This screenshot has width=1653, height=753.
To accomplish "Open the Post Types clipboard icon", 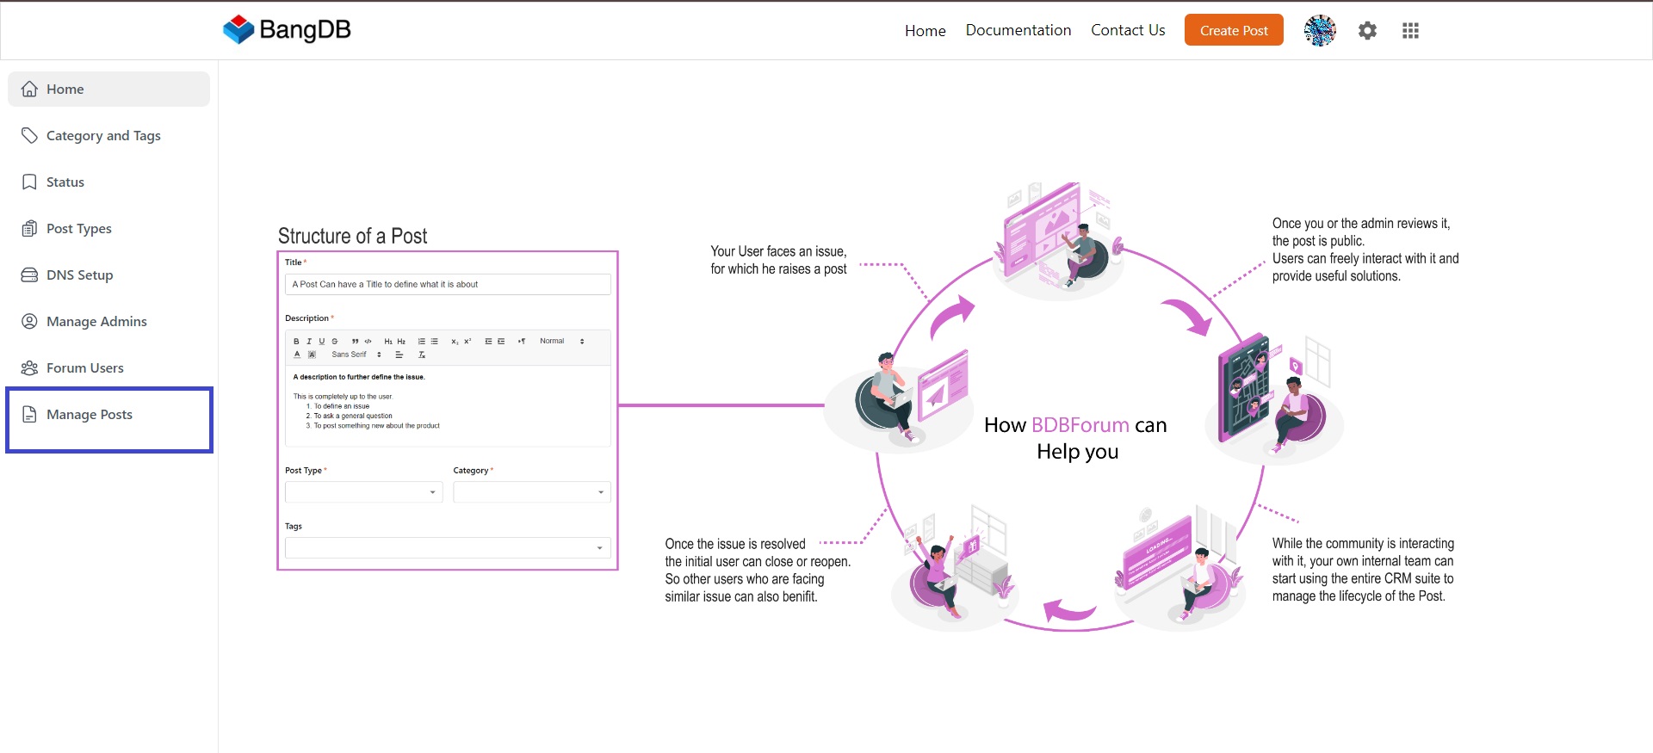I will point(29,229).
